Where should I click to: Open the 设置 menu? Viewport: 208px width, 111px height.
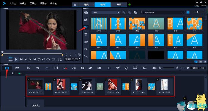pos(43,4)
